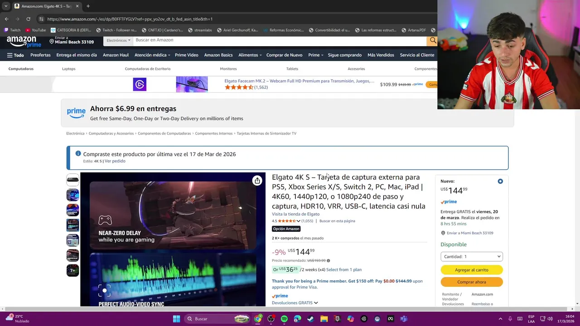
Task: Click the microphone icon in system tray
Action: [x=510, y=319]
